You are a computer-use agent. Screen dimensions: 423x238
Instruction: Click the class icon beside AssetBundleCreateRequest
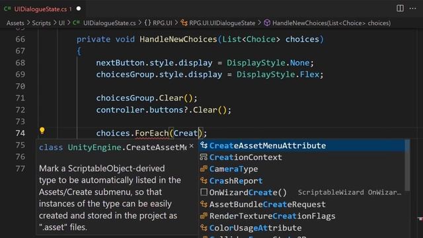pyautogui.click(x=204, y=204)
